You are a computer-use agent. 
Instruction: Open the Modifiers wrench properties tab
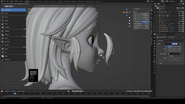coord(154,62)
